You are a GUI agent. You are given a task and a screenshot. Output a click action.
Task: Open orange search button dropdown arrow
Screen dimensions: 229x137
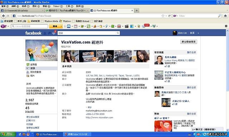(61, 26)
